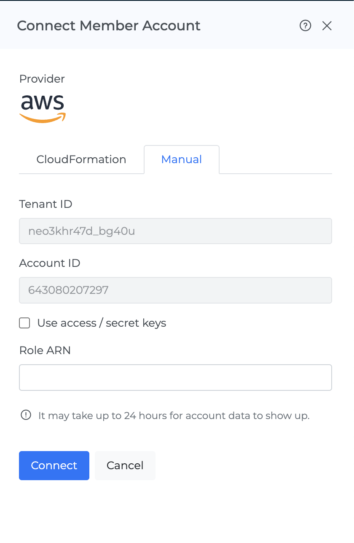Close the Connect Member Account dialog

(327, 26)
